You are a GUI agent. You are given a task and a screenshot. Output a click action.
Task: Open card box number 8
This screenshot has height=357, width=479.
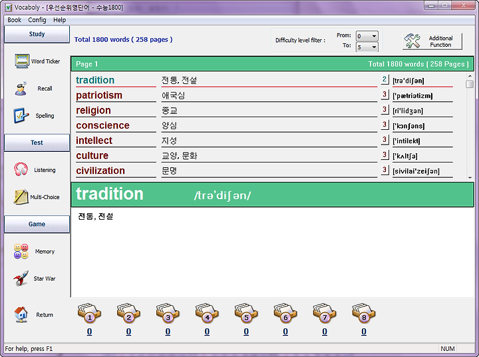click(x=363, y=313)
